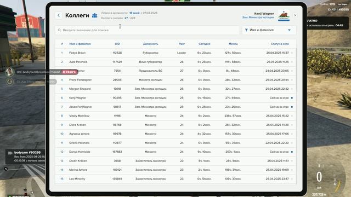351x197 pixels.
Task: Click the Председатель ВС position cell
Action: click(x=150, y=71)
